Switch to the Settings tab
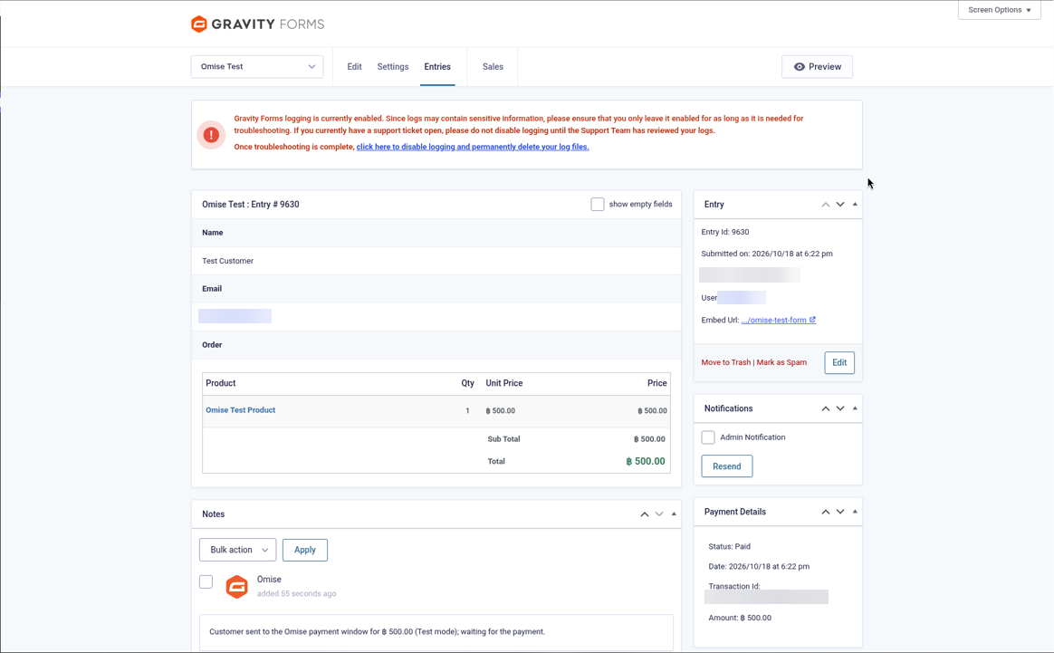Viewport: 1054px width, 653px height. pos(393,67)
